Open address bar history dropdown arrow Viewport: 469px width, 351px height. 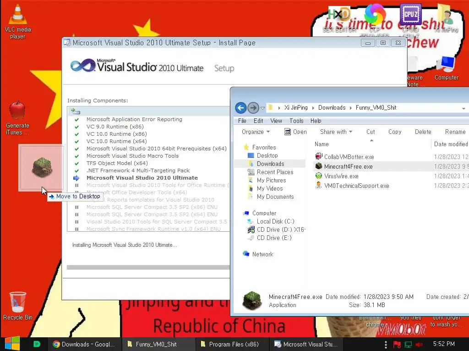point(464,108)
